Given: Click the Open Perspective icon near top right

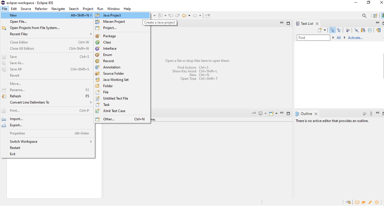Looking at the screenshot, I should [375, 16].
